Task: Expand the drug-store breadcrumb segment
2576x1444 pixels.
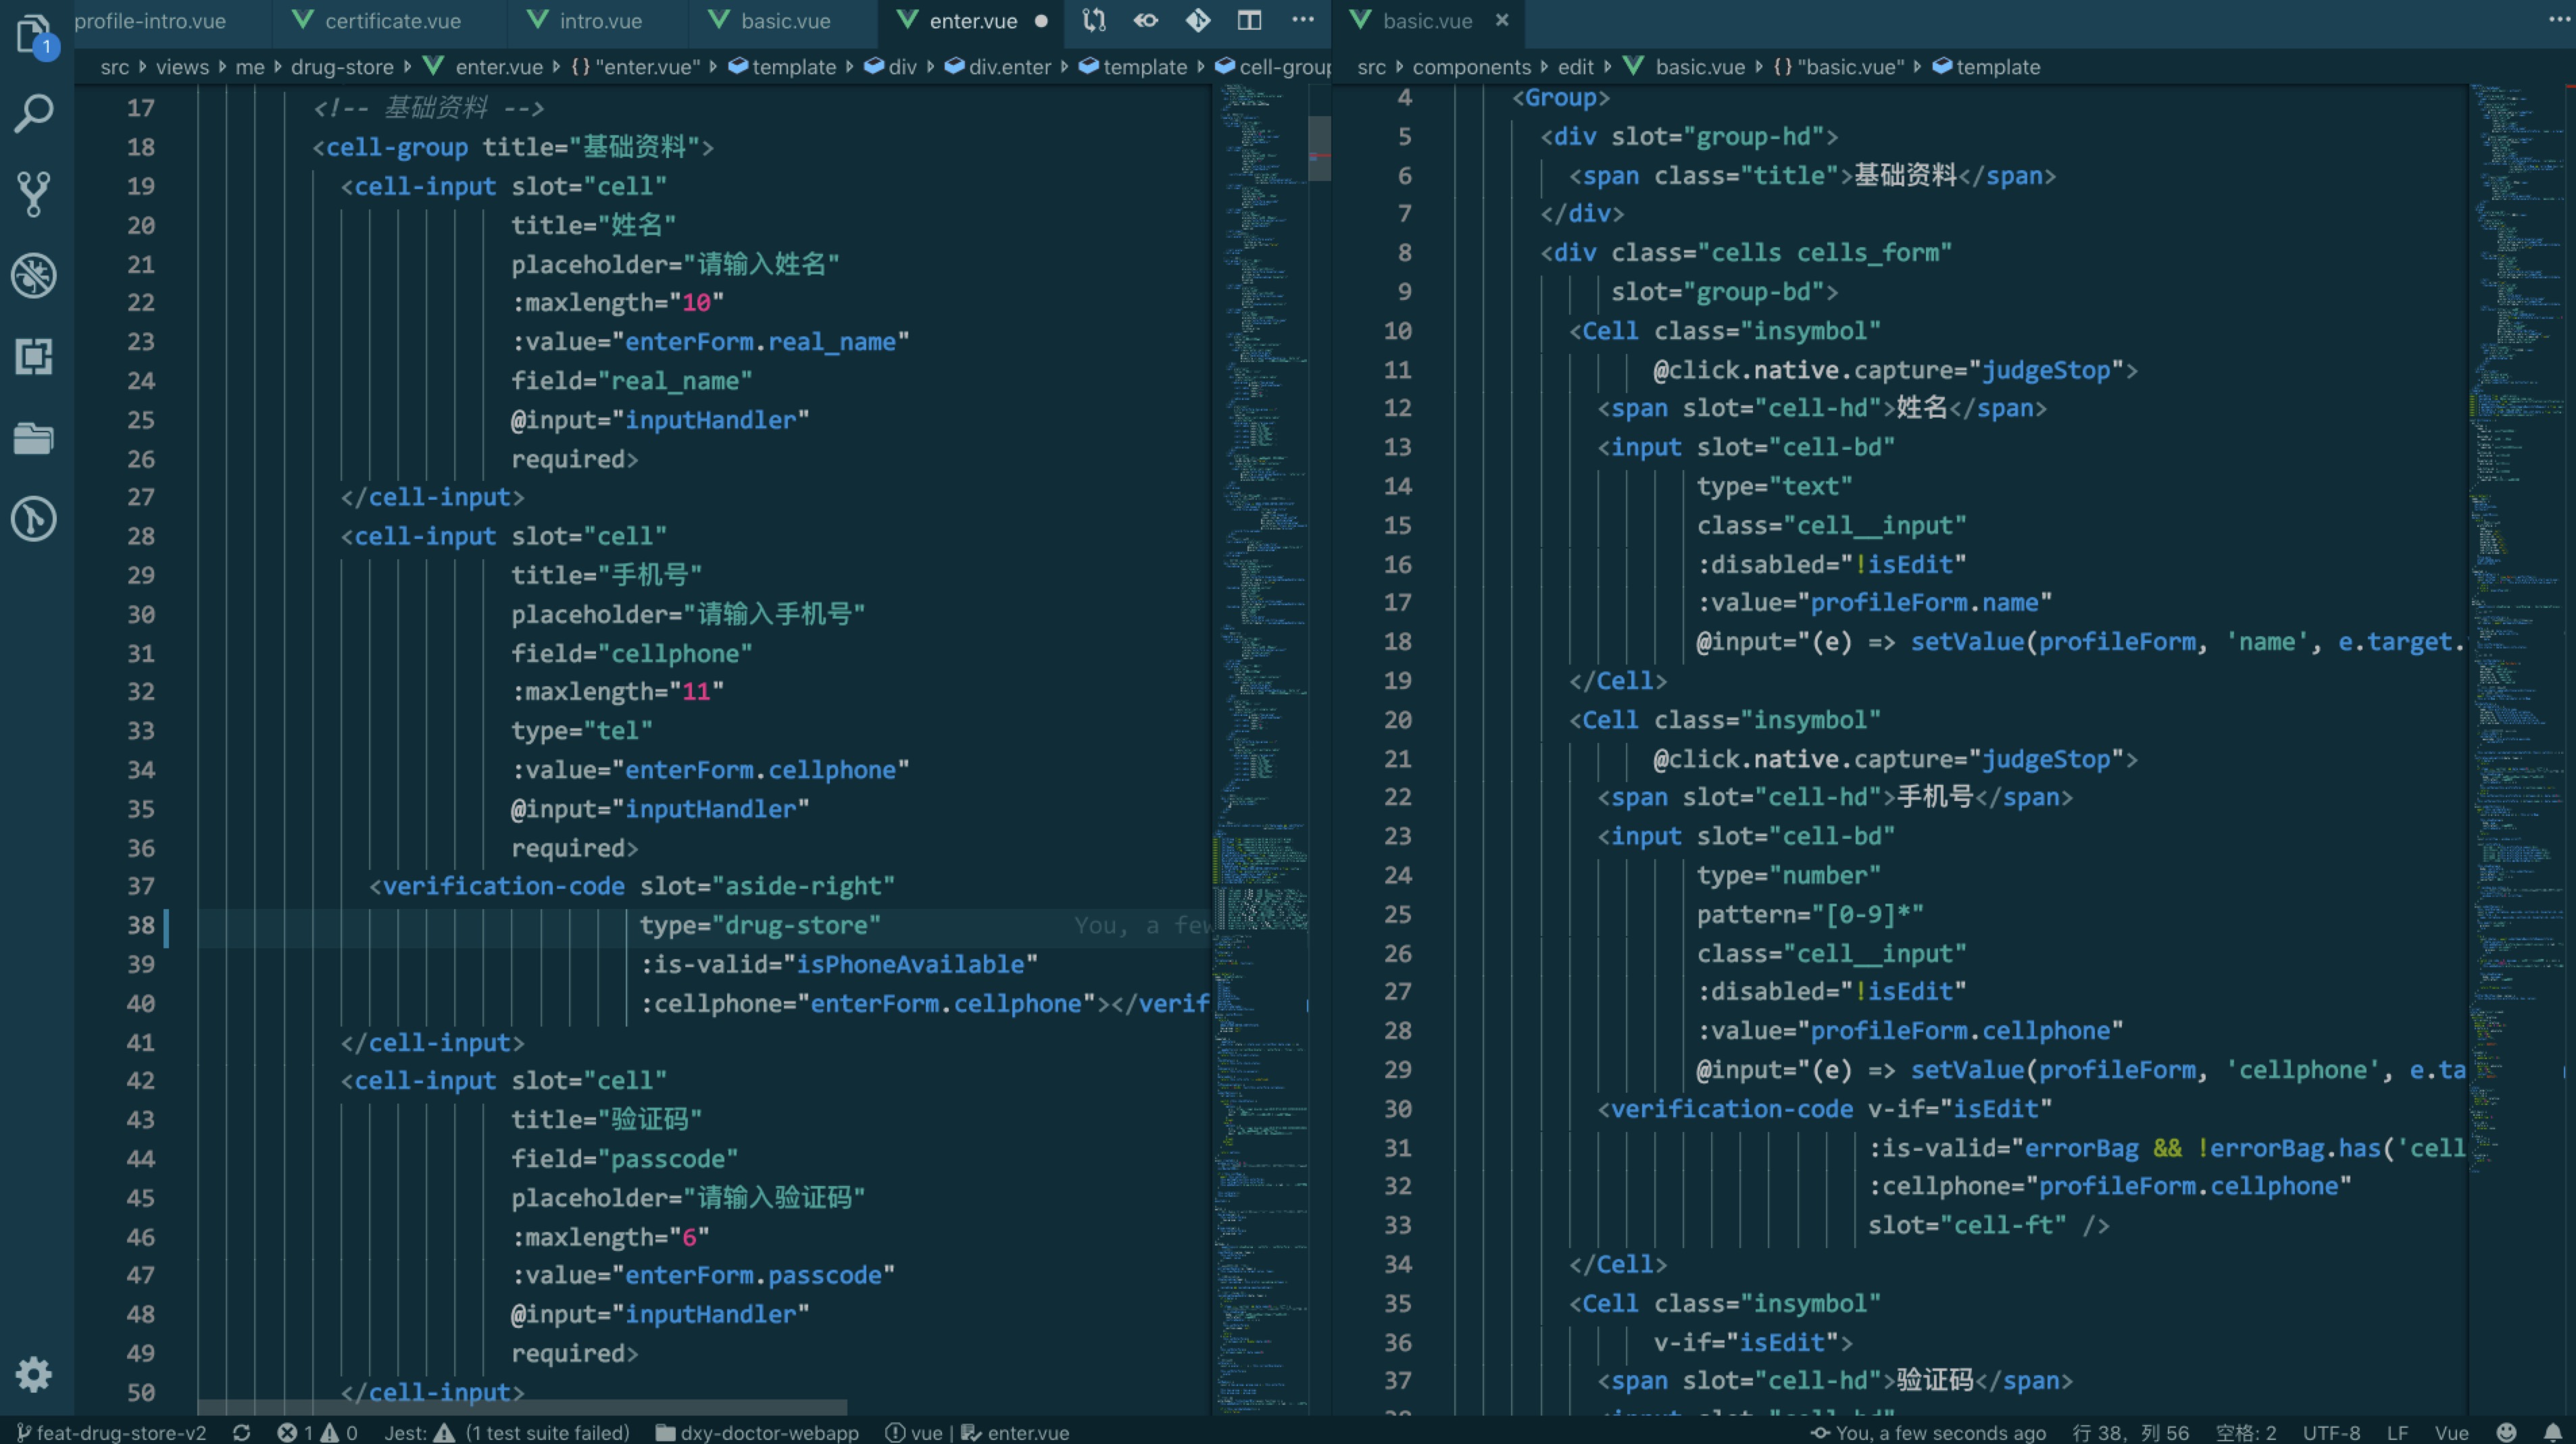Action: click(342, 67)
